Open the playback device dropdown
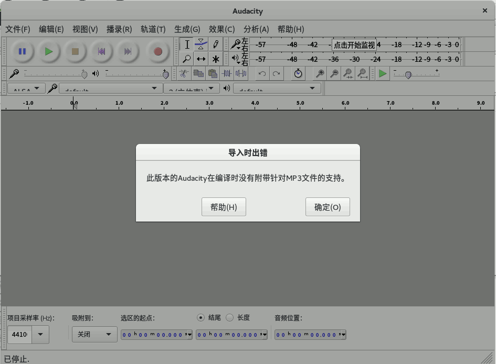Viewport: 496px width, 364px height. tap(277, 88)
